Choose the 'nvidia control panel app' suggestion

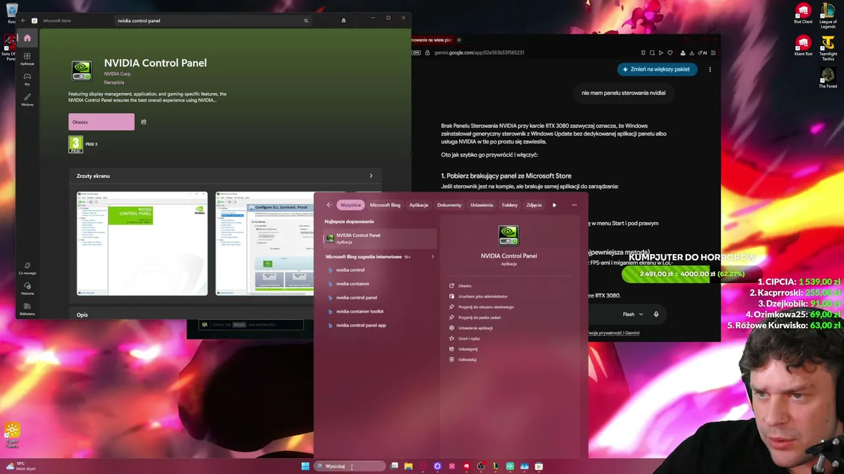tap(361, 325)
